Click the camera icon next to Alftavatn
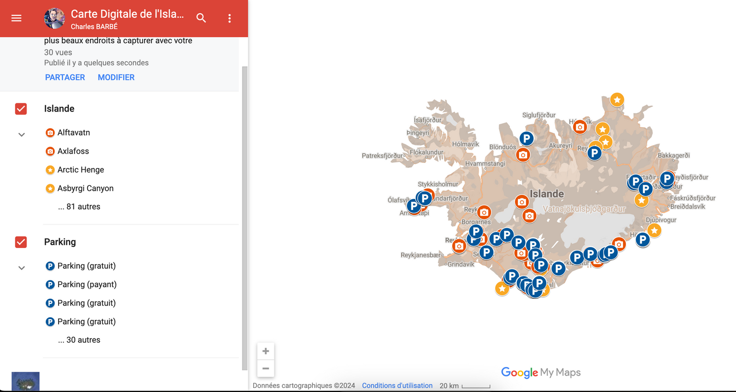This screenshot has height=392, width=736. 50,132
